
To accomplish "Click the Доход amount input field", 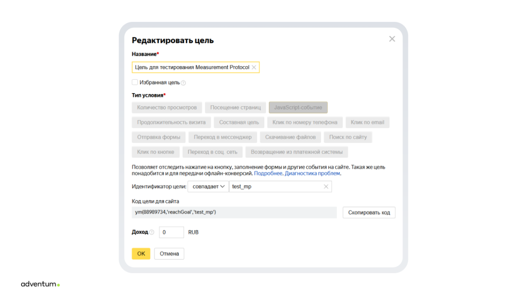I will 171,232.
